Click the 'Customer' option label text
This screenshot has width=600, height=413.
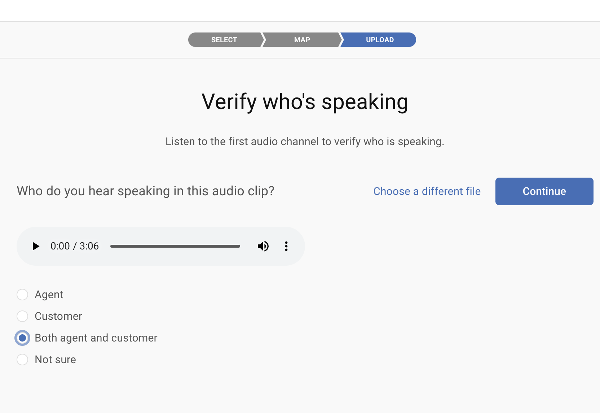click(x=58, y=316)
